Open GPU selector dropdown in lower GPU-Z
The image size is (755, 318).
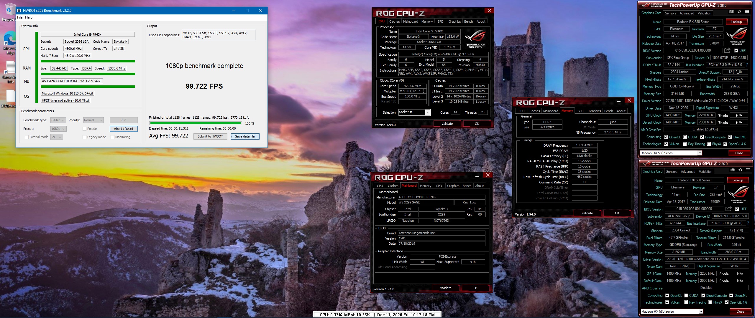point(672,312)
